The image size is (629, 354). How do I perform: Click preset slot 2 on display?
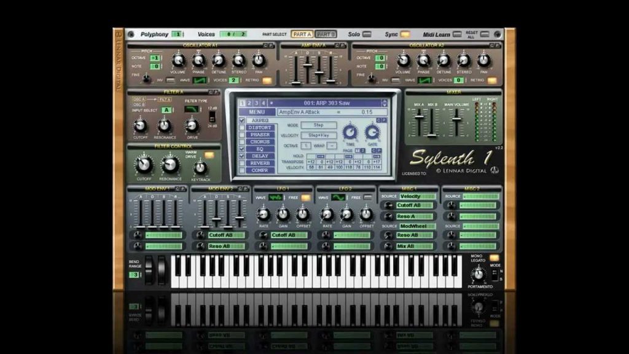249,103
